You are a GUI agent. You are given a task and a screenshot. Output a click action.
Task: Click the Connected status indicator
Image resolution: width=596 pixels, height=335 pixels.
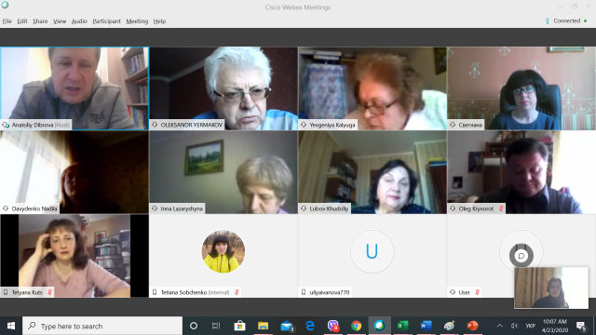coord(566,20)
